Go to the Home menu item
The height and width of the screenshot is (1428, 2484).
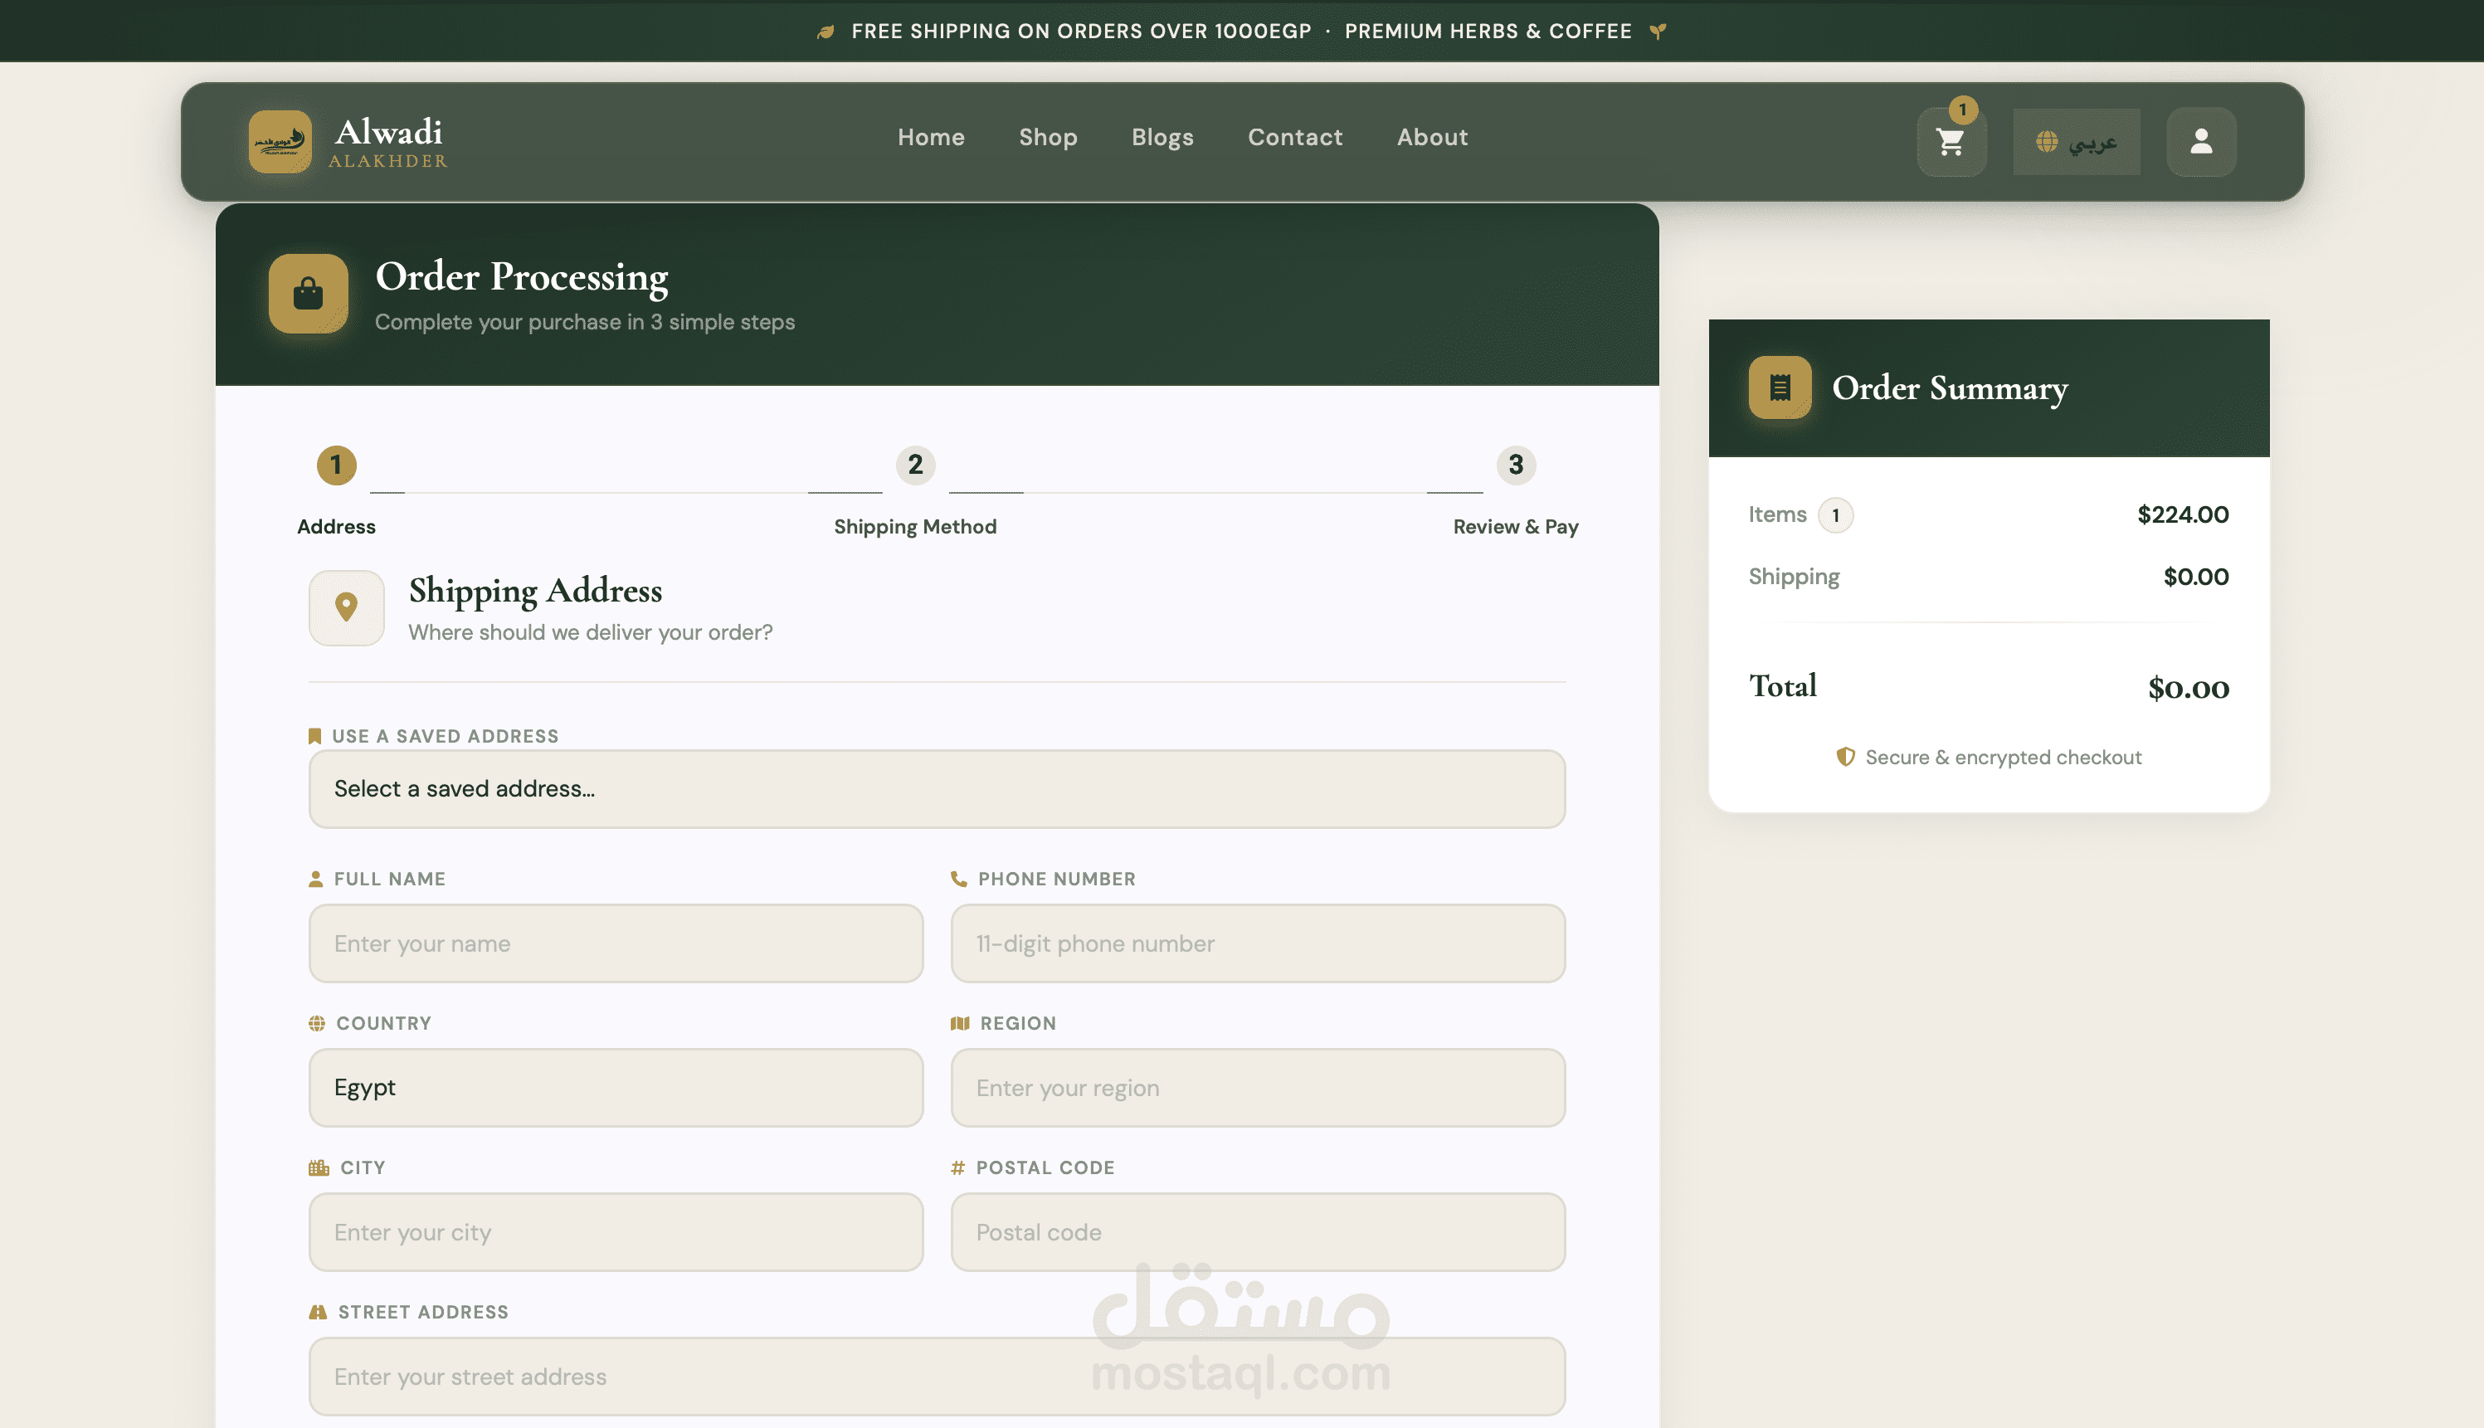pos(931,137)
